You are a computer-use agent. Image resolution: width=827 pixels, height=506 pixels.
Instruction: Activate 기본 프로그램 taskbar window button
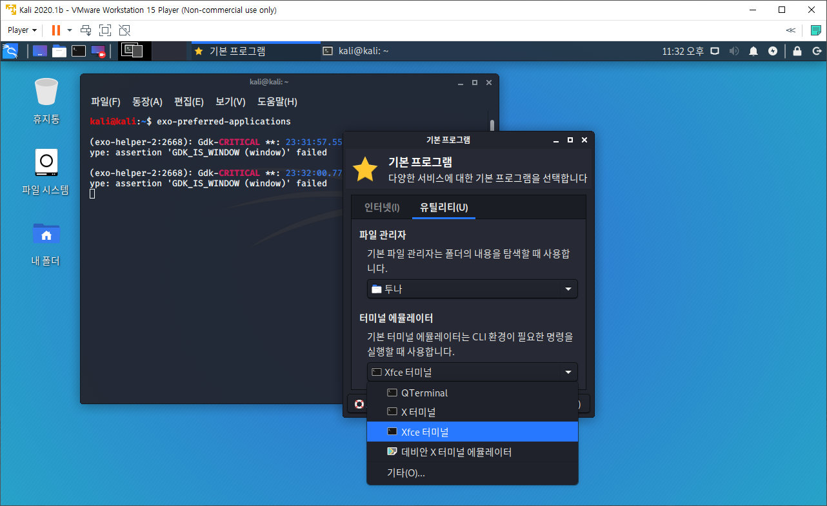pos(255,51)
